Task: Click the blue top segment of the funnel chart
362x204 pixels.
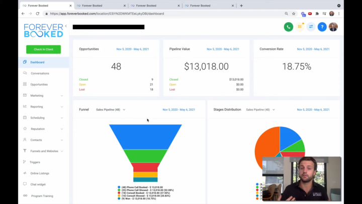Action: point(145,136)
